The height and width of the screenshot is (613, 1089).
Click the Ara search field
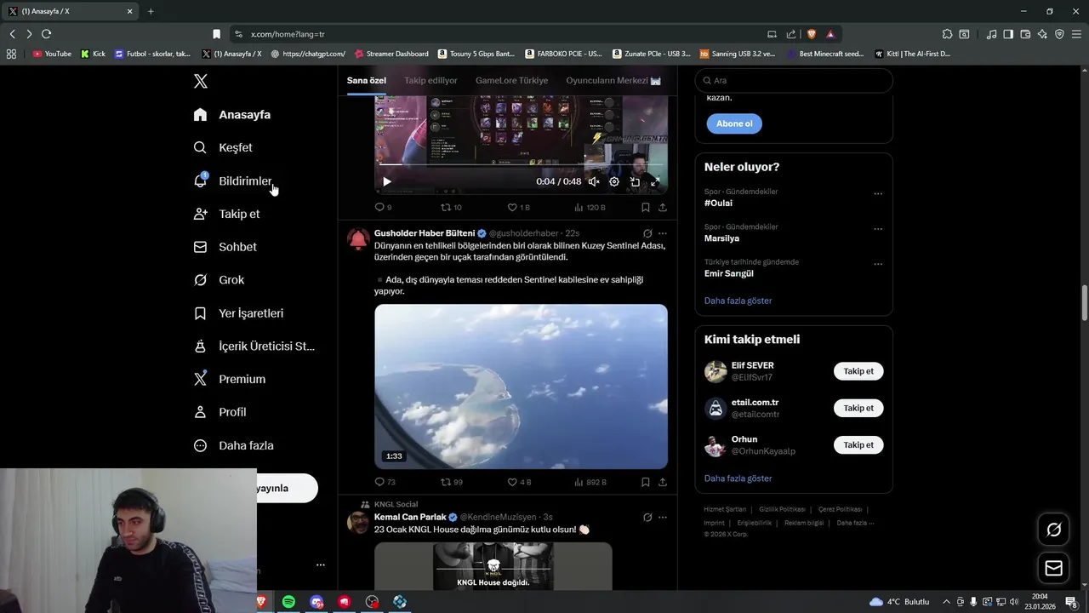tap(794, 80)
